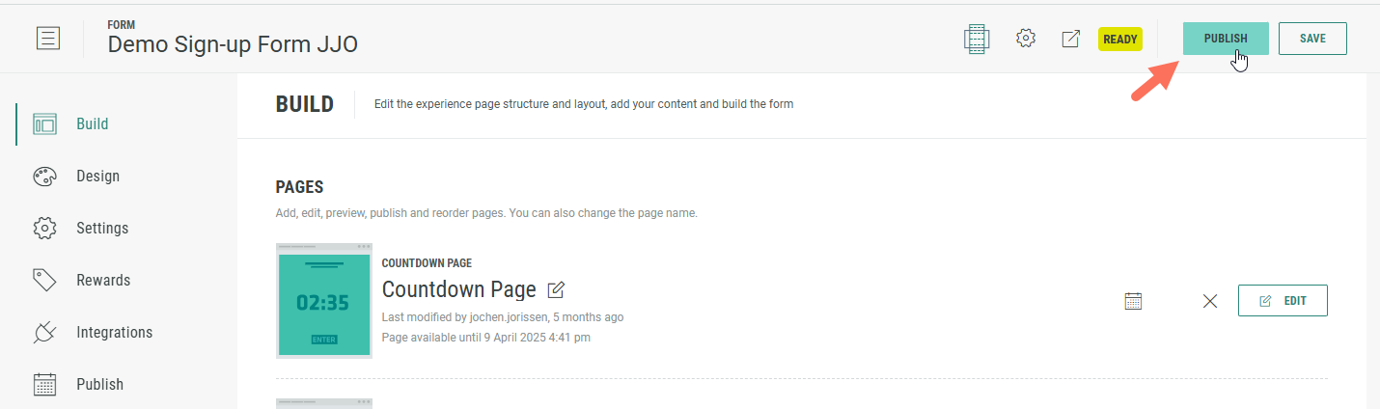Click the form layout grid icon
Screen dimensions: 1380x409
pyautogui.click(x=977, y=39)
